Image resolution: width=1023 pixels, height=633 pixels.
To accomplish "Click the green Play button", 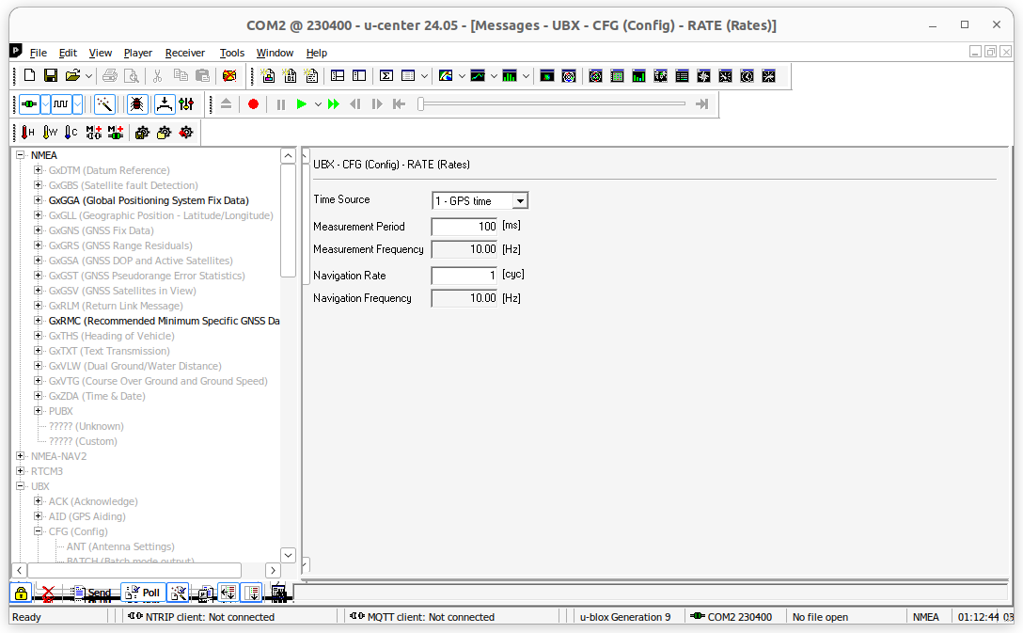I will pos(301,103).
